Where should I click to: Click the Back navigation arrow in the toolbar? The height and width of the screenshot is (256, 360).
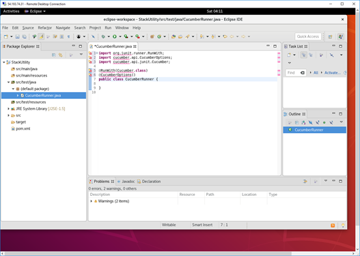[x=232, y=36]
